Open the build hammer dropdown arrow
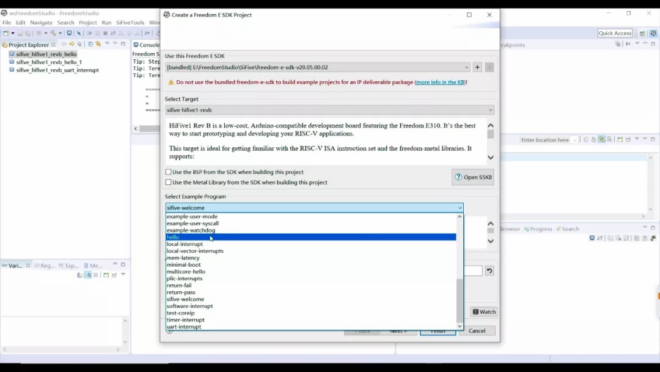This screenshot has width=660, height=372. [x=60, y=33]
